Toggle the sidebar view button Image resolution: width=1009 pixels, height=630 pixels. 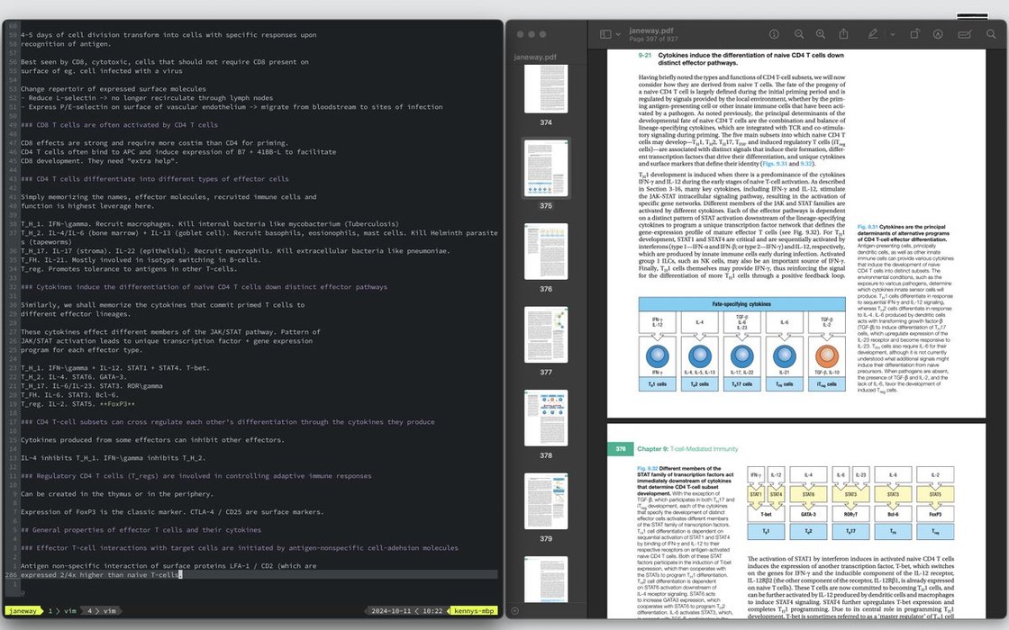pyautogui.click(x=604, y=34)
